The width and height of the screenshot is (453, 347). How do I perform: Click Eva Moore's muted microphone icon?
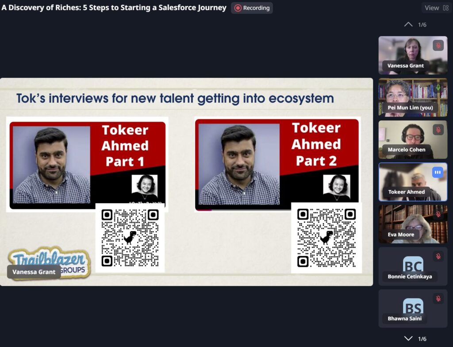click(438, 214)
